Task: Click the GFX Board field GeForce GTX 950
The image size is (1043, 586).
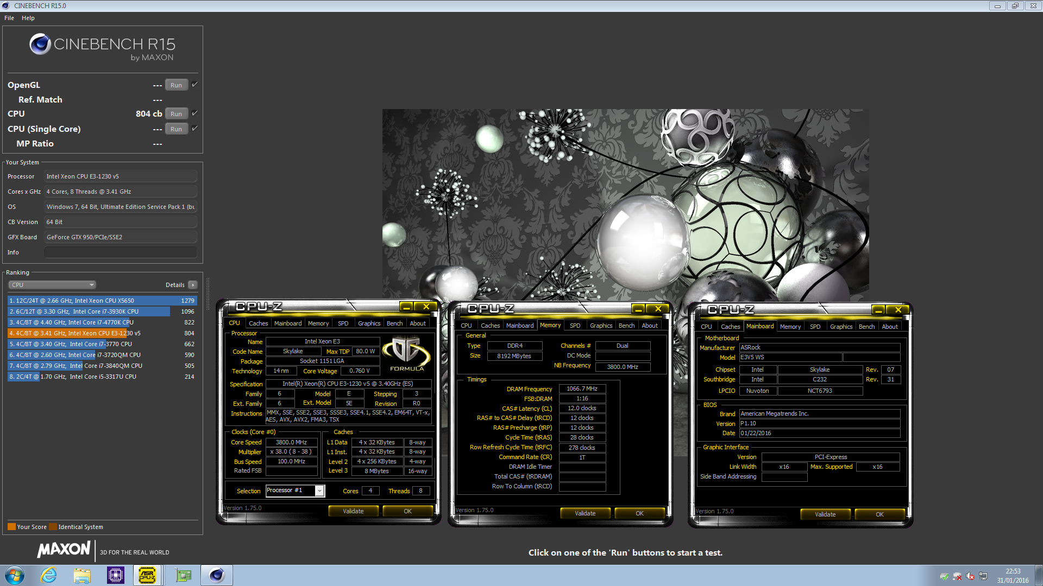Action: [121, 237]
